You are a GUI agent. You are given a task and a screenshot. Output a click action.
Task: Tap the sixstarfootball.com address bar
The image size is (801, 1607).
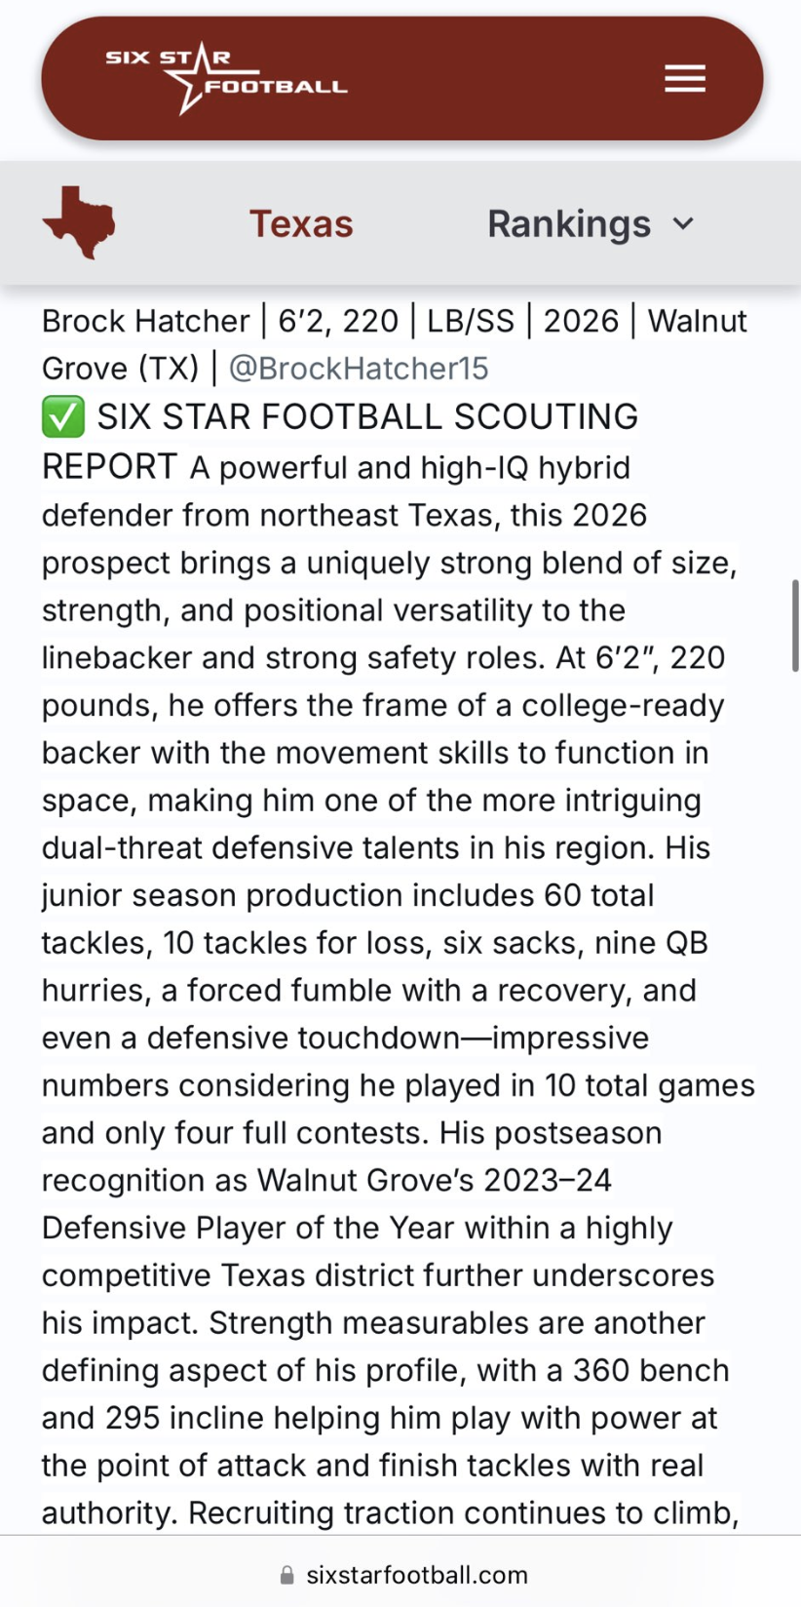(416, 1575)
